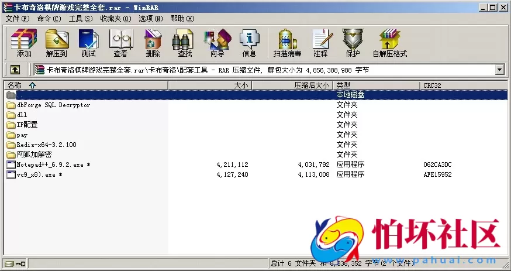
Task: Select the 网狐加解密 folder icon
Action: tap(11, 155)
